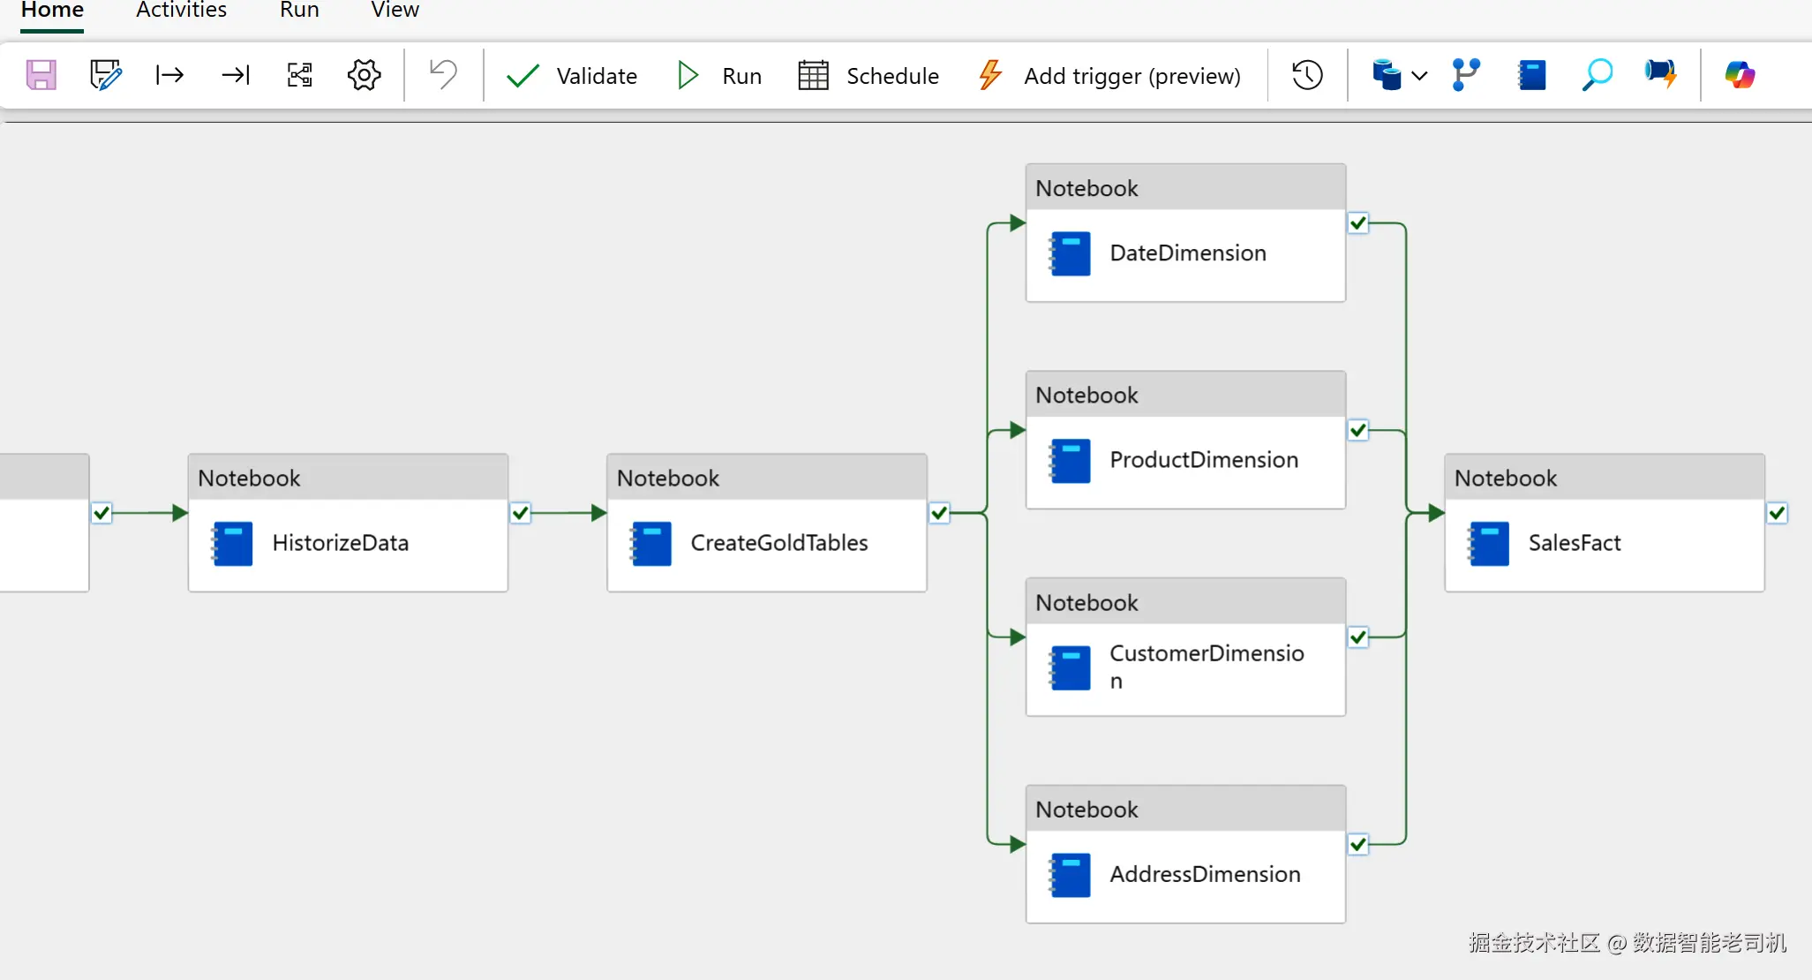Click the notebook icon in ProductDimension activity

[x=1070, y=461]
